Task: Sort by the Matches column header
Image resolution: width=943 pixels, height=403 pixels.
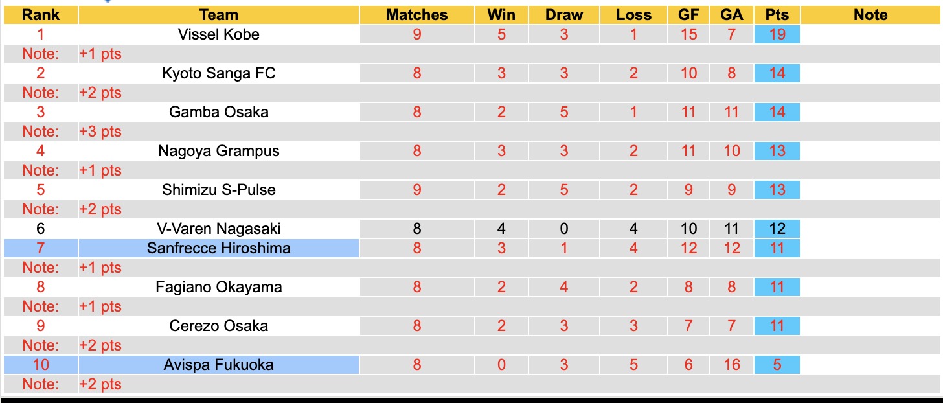Action: coord(417,15)
